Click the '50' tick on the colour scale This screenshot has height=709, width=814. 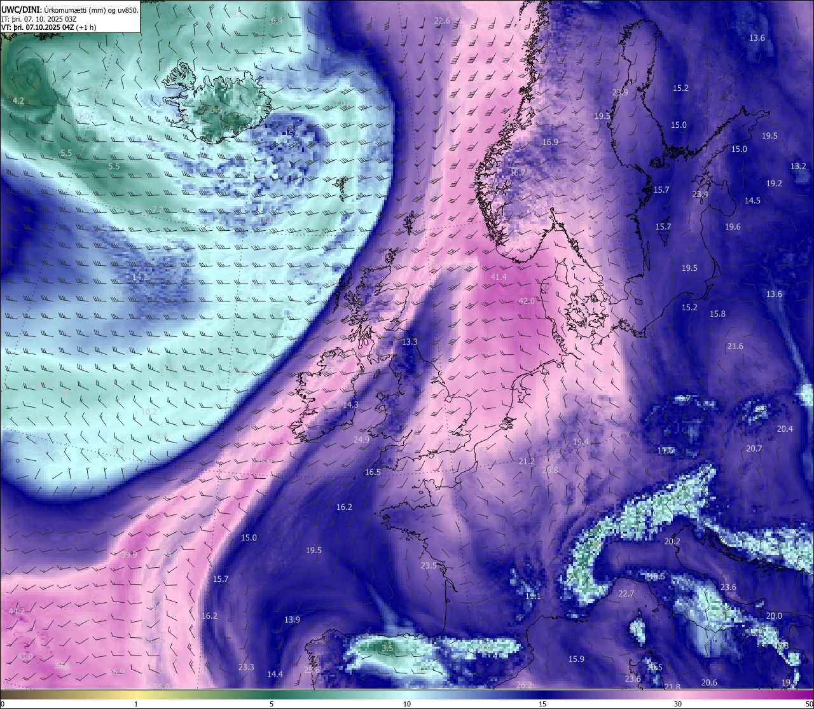(x=809, y=704)
